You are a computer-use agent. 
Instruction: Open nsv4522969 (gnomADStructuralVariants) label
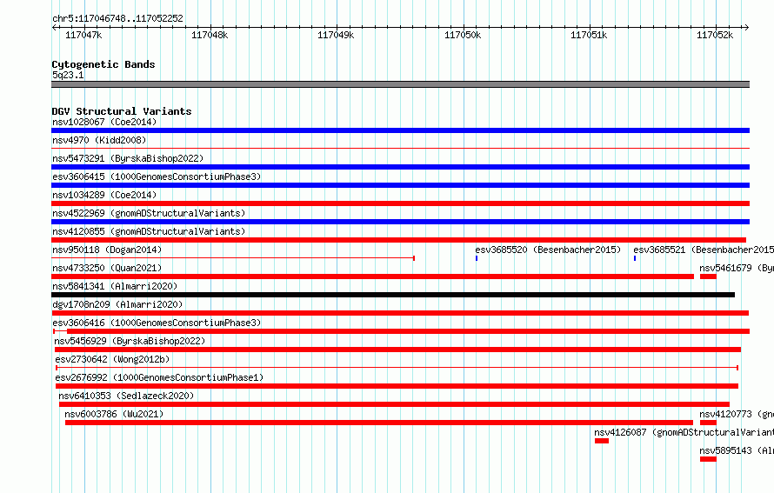(x=149, y=213)
